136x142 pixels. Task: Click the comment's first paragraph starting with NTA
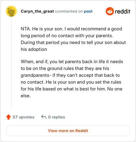click(x=73, y=39)
